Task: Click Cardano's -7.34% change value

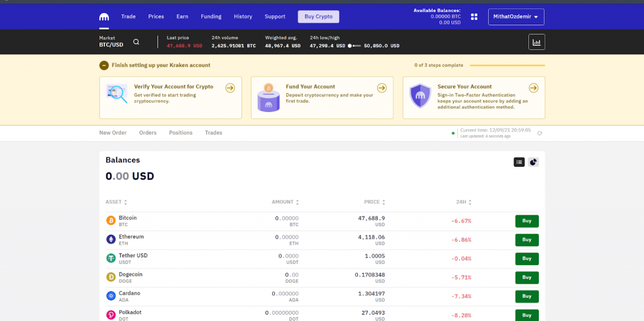Action: click(461, 296)
